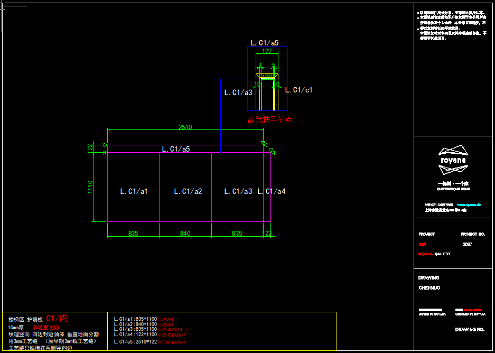This screenshot has width=495, height=353.
Task: Click the royana logo in title block
Action: click(x=453, y=160)
